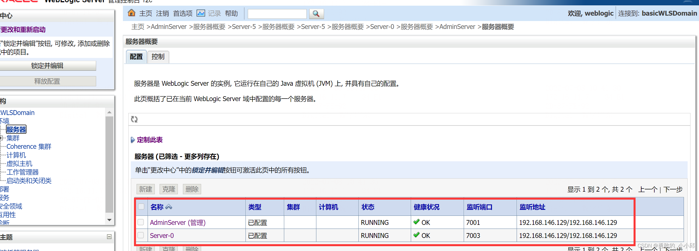This screenshot has height=251, width=699.
Task: Click 注销 to log out
Action: (162, 13)
